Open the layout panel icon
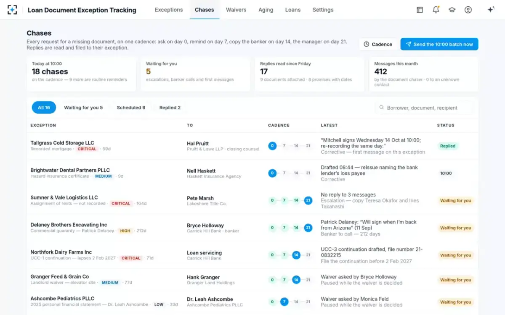The height and width of the screenshot is (315, 505). click(x=420, y=10)
